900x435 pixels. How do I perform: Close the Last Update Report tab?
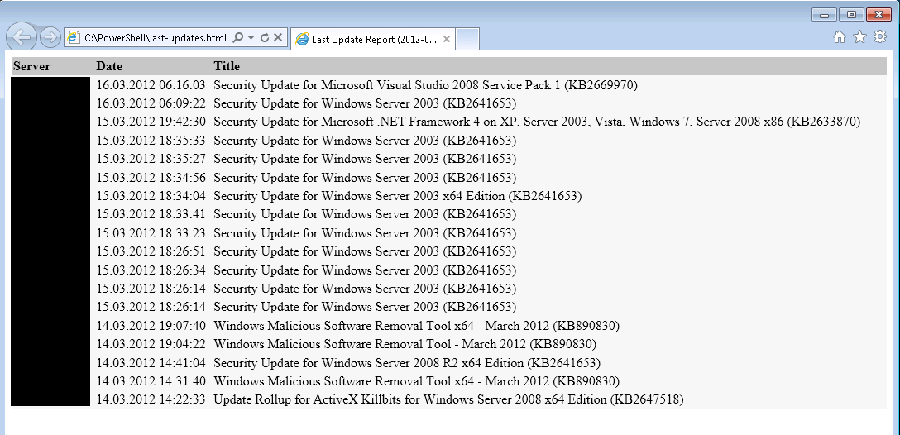(447, 39)
